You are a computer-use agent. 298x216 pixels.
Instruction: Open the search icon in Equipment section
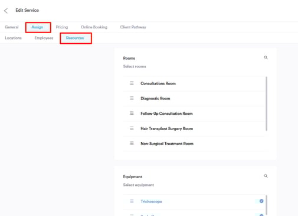pos(266,176)
